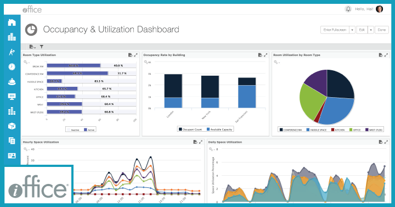
Task: Open the clock icon in sidebar
Action: point(12,67)
